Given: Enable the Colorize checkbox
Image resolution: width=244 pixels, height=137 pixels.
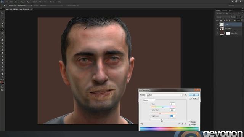Looking at the screenshot, I should 190,122.
